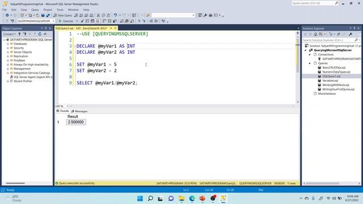Click the Properties wrench icon in the main toolbar

tap(205, 15)
